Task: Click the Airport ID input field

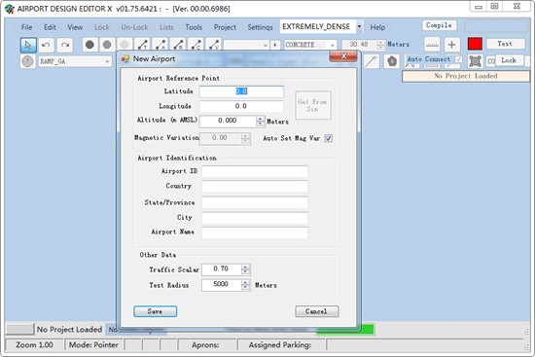Action: [x=255, y=171]
